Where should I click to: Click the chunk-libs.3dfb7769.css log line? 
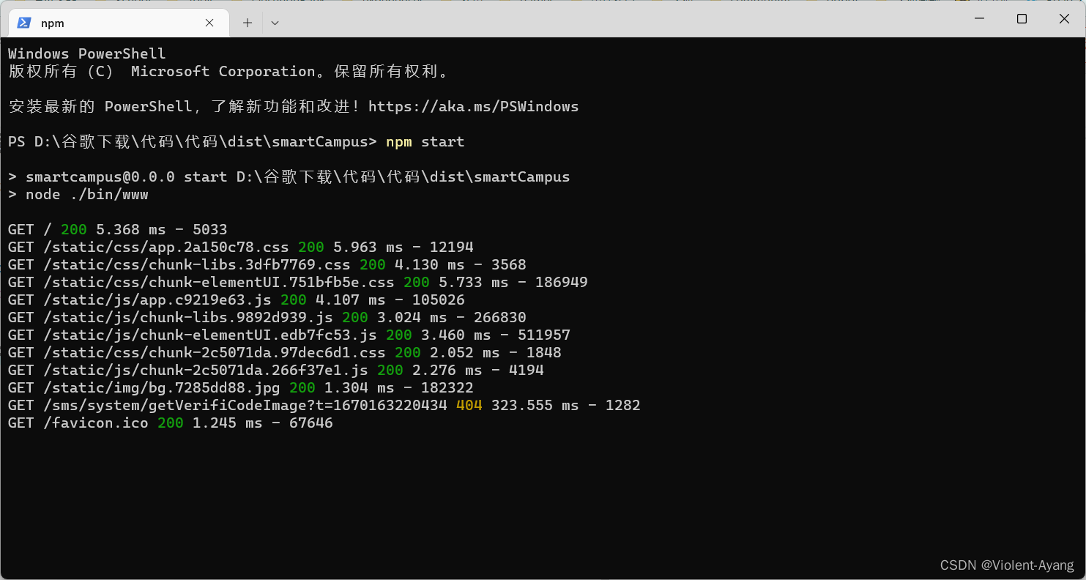[x=267, y=264]
